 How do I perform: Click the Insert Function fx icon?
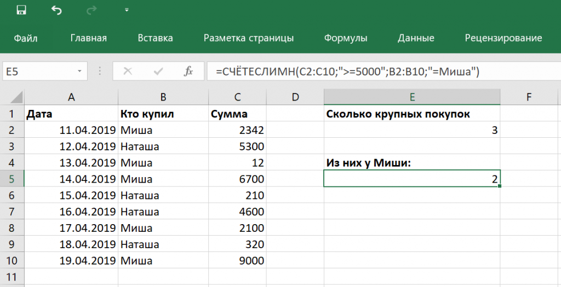pyautogui.click(x=188, y=71)
